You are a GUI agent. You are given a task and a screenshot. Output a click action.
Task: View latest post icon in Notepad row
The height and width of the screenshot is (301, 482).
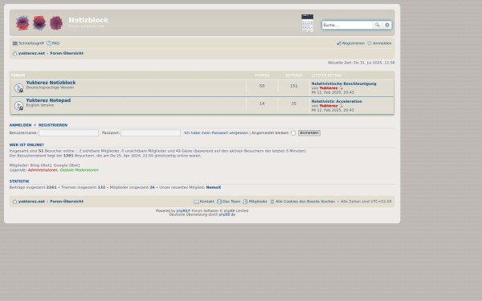(x=341, y=106)
